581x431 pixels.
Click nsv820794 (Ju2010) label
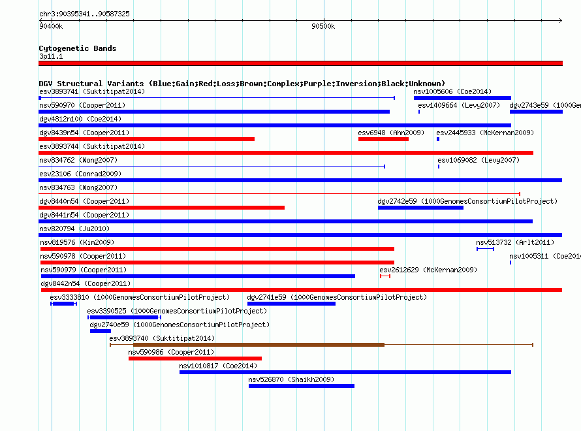pyautogui.click(x=74, y=229)
